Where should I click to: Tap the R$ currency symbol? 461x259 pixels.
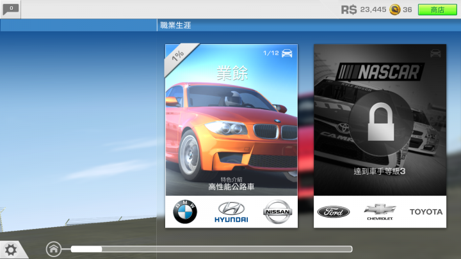pos(349,10)
